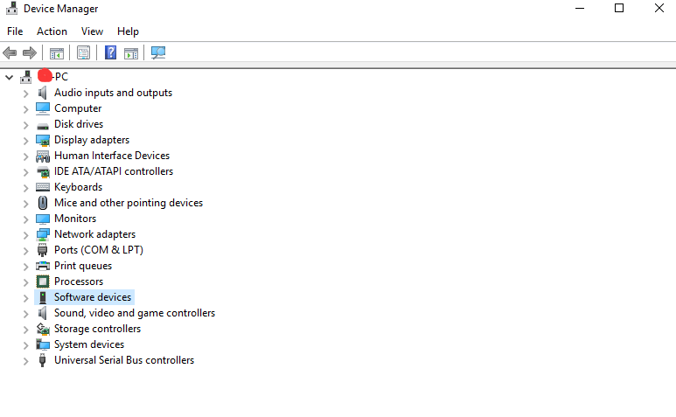Open the Action menu

tap(52, 31)
